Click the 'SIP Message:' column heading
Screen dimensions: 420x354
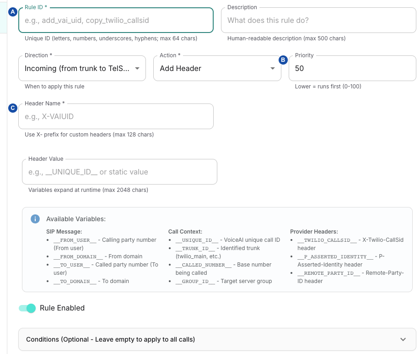click(x=64, y=231)
